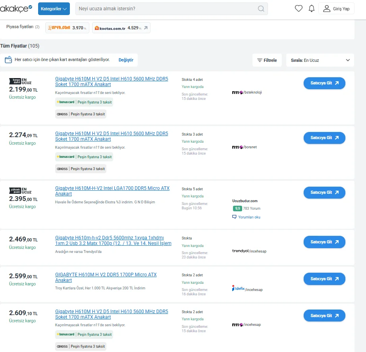Click the axess badge in the boranet offer

tap(81, 169)
